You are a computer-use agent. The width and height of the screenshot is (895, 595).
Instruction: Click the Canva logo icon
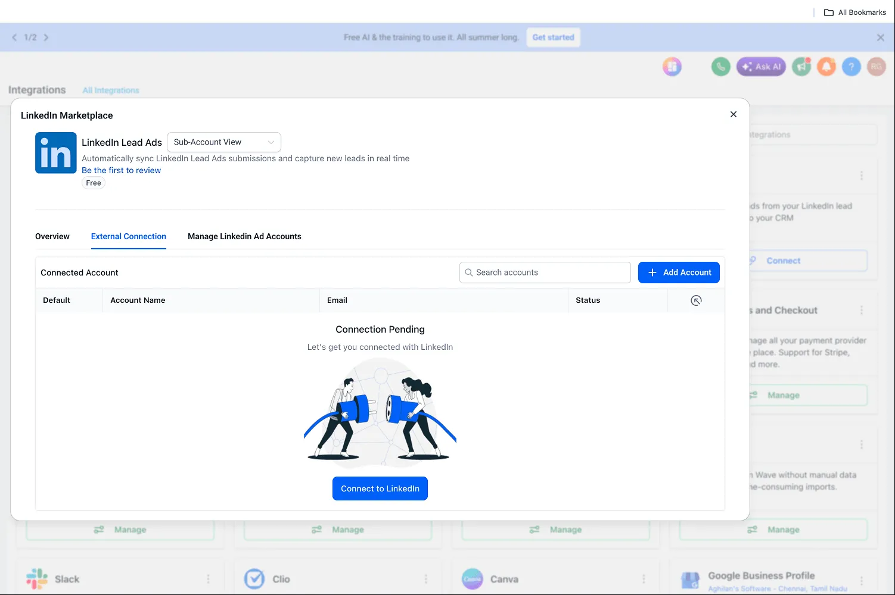pyautogui.click(x=473, y=579)
